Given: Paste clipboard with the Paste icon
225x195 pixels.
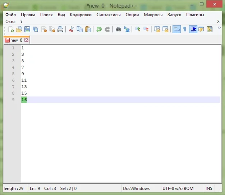Looking at the screenshot, I should click(88, 29).
